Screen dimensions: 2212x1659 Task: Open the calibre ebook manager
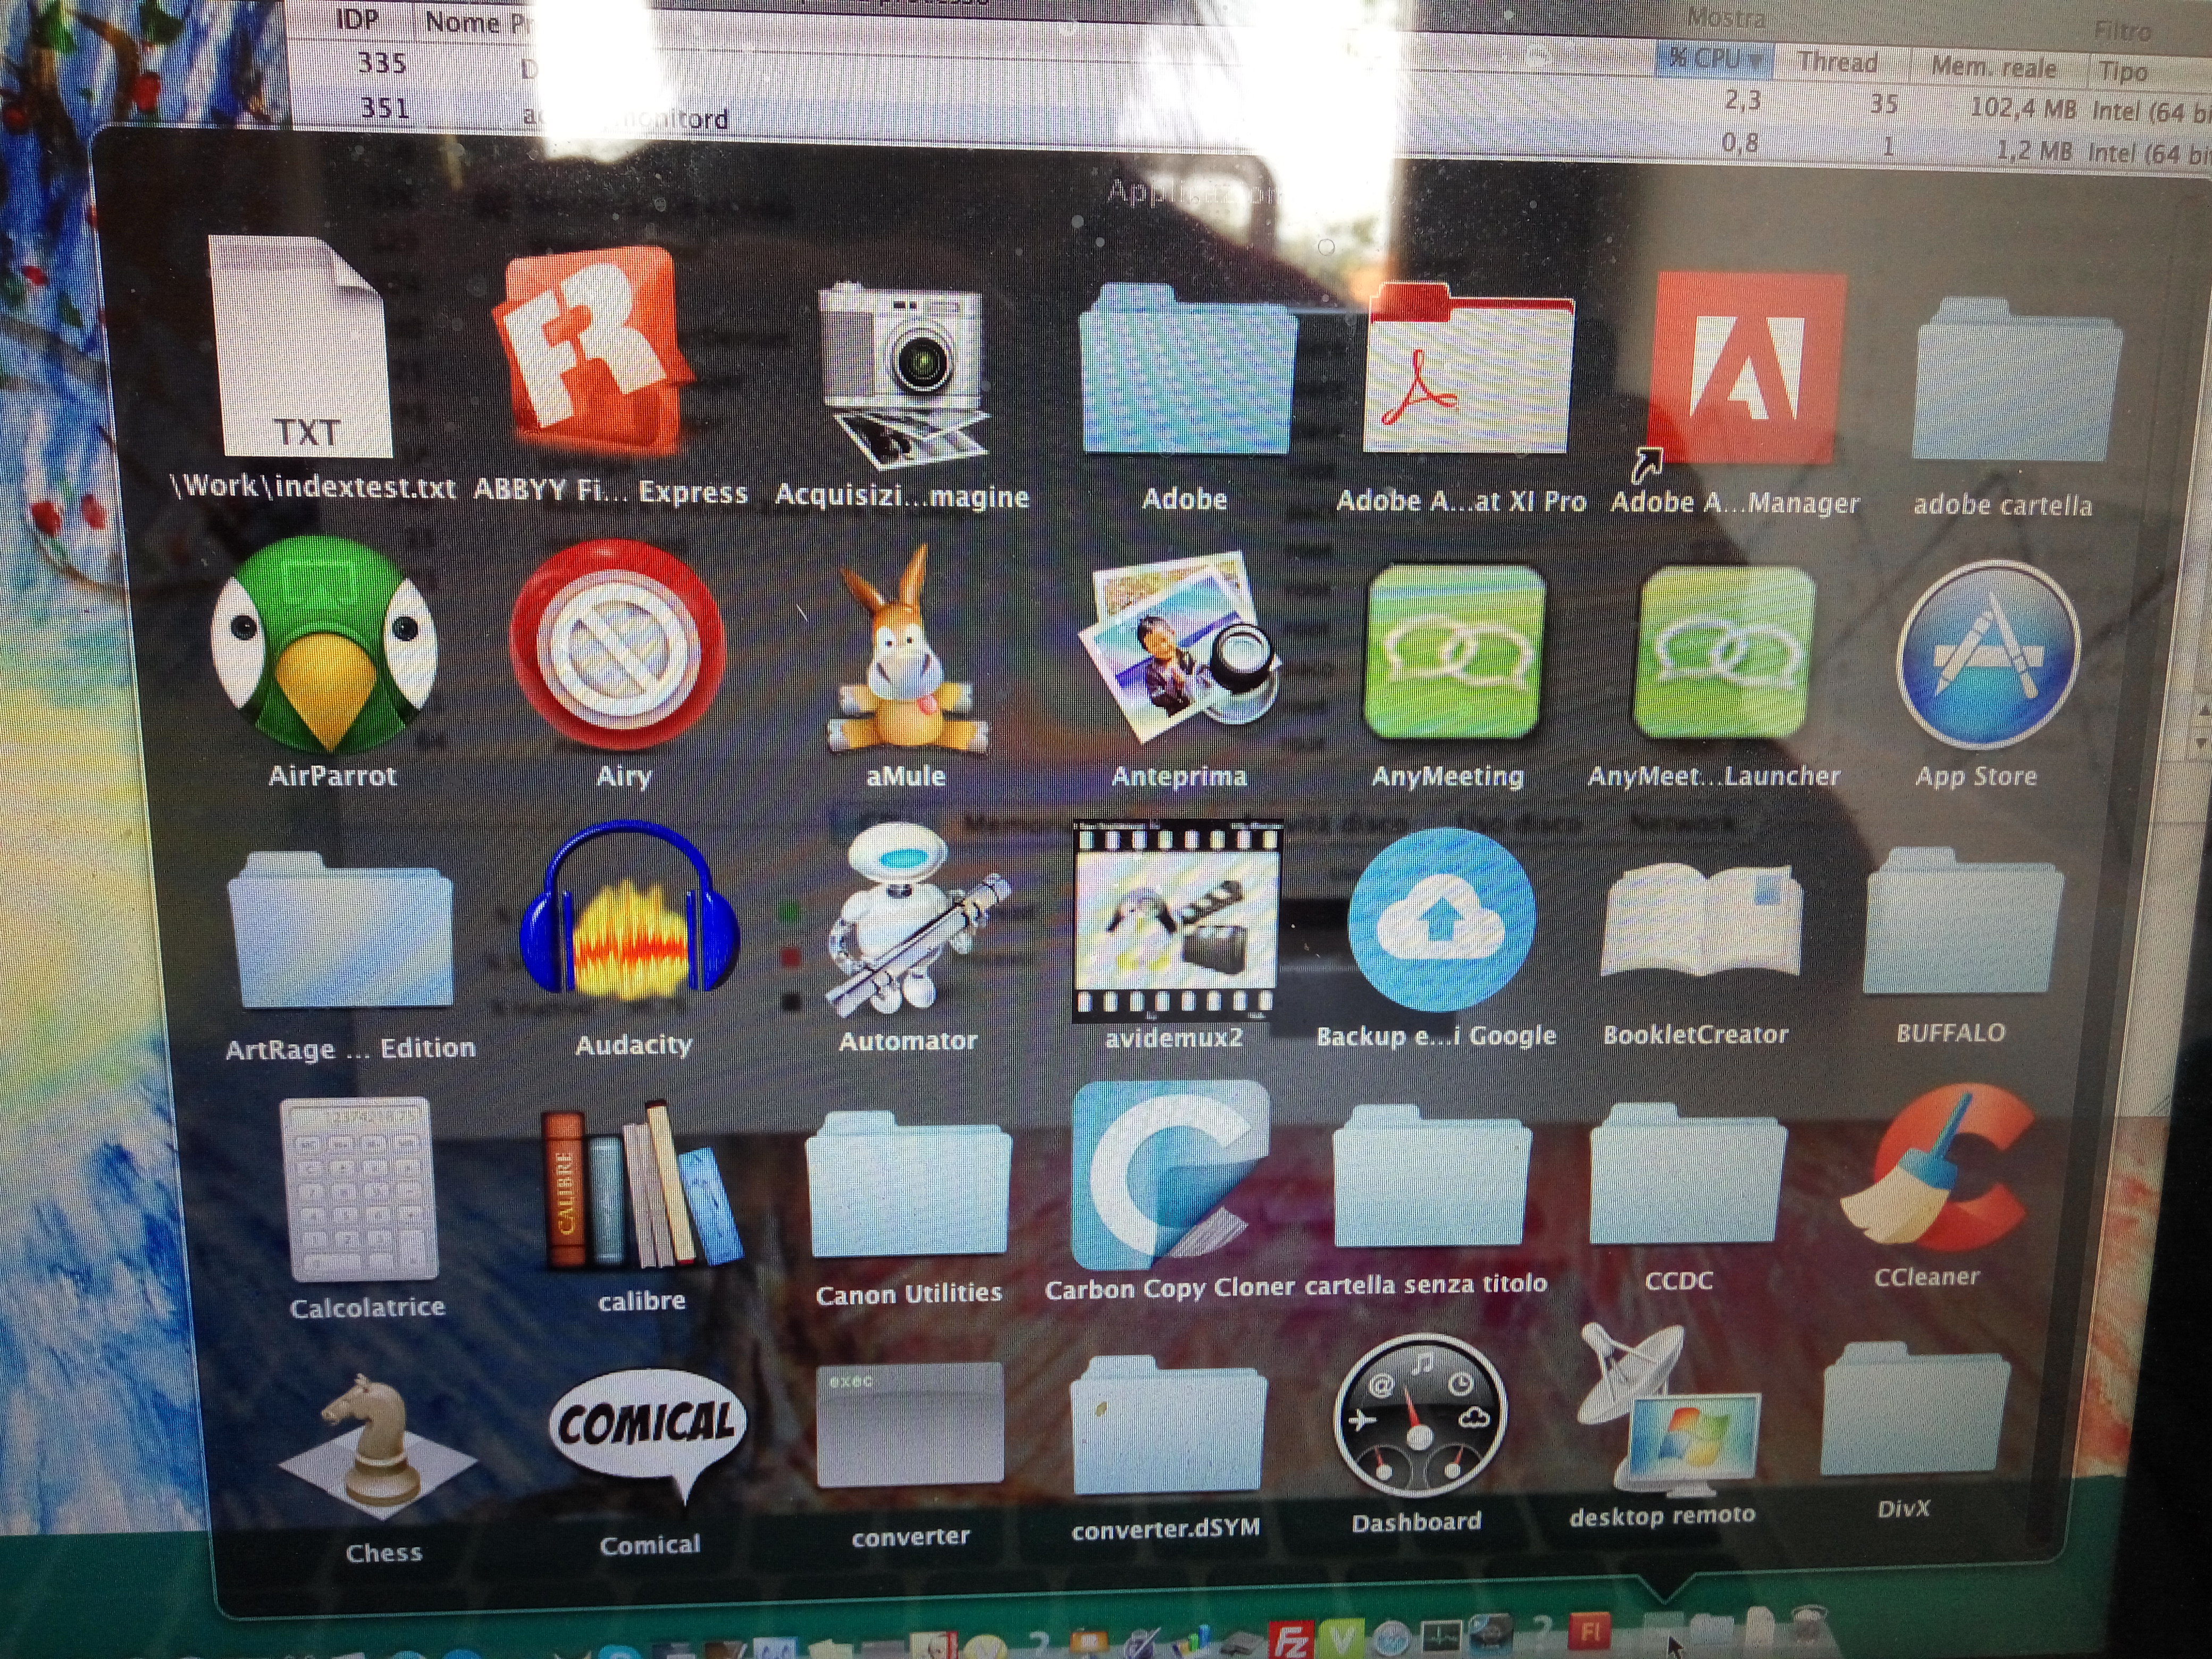(640, 1185)
